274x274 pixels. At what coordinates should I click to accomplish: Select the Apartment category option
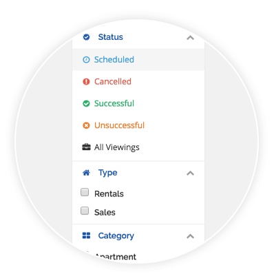(x=116, y=257)
